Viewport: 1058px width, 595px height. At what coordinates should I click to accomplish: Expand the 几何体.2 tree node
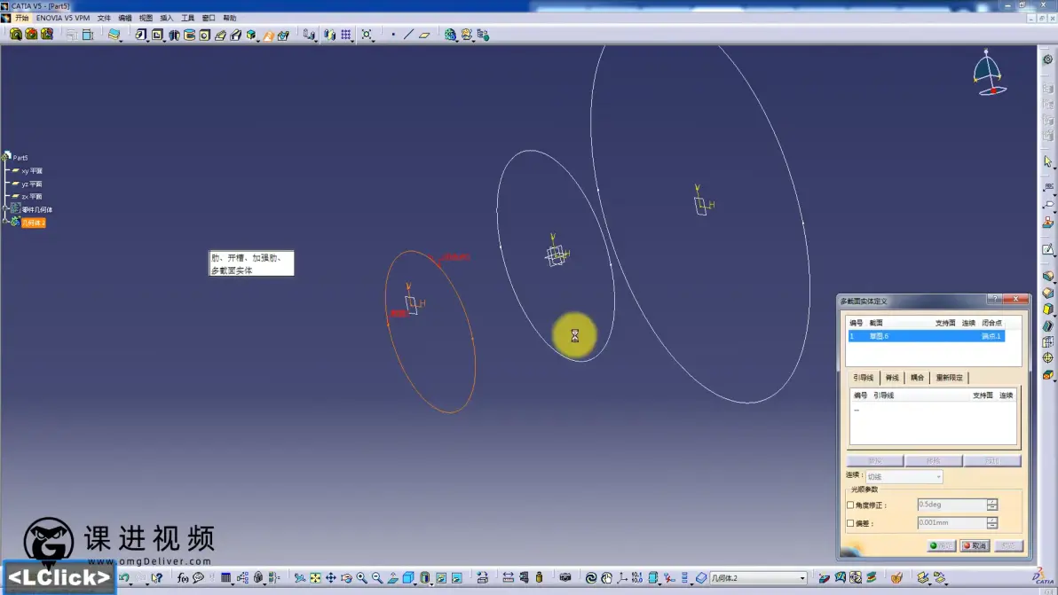tap(5, 223)
